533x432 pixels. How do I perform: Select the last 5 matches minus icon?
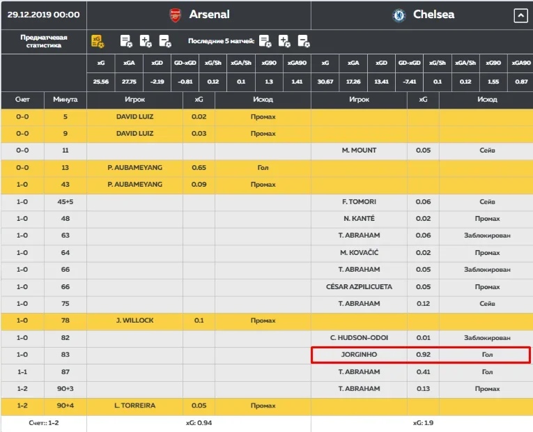303,41
